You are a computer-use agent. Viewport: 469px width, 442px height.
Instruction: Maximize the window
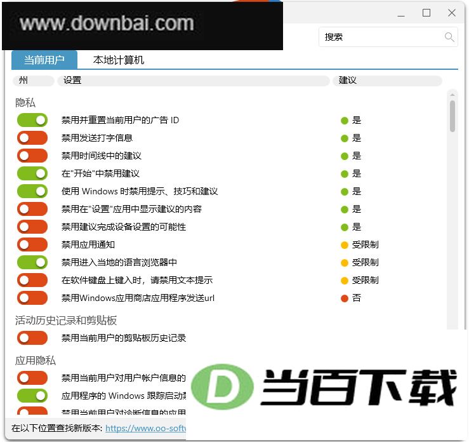[x=426, y=13]
